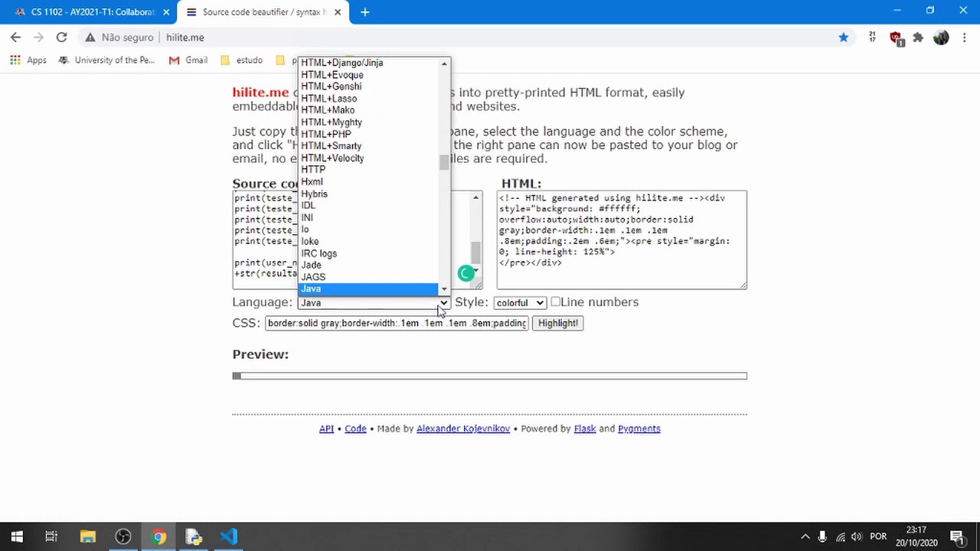Select HTML+Mako from the language list
Screen dimensions: 980x551
click(368, 110)
